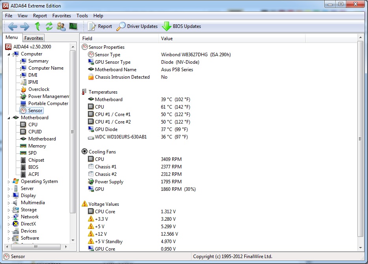Click the CPU chip icon under Motherboard
Image resolution: width=368 pixels, height=264 pixels.
point(23,124)
